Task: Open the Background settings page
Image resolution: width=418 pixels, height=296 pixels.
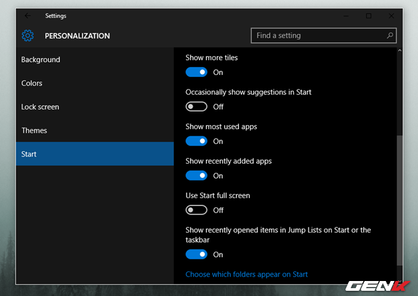Action: point(95,59)
